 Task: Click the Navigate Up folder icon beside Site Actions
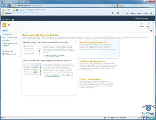coord(13,20)
